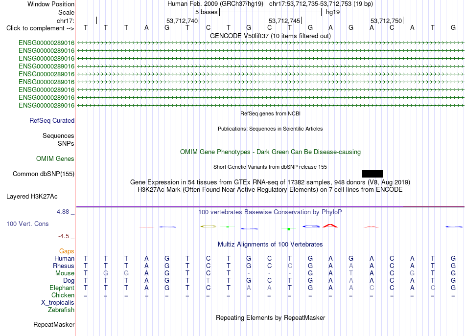Open the GTEx Gene Expression track title

point(270,182)
